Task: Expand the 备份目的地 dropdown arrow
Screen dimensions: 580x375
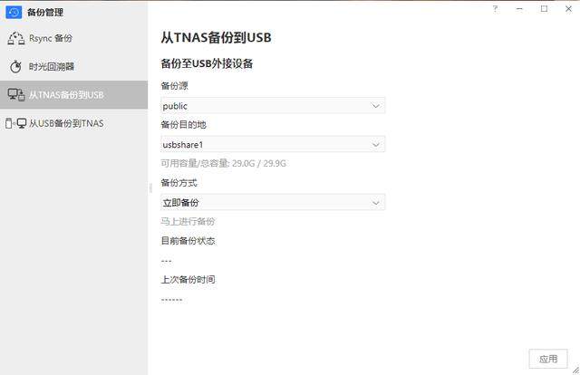Action: [x=376, y=144]
